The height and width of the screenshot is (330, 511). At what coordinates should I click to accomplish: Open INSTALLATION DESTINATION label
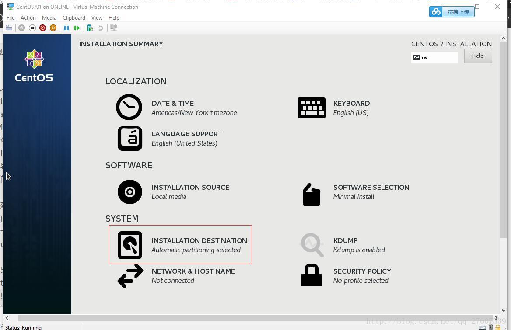tap(199, 240)
